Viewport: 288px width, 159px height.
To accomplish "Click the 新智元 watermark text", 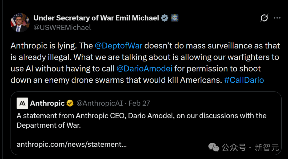I will (x=266, y=147).
